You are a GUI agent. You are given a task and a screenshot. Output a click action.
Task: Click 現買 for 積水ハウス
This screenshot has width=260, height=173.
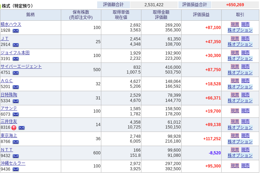tap(235, 24)
